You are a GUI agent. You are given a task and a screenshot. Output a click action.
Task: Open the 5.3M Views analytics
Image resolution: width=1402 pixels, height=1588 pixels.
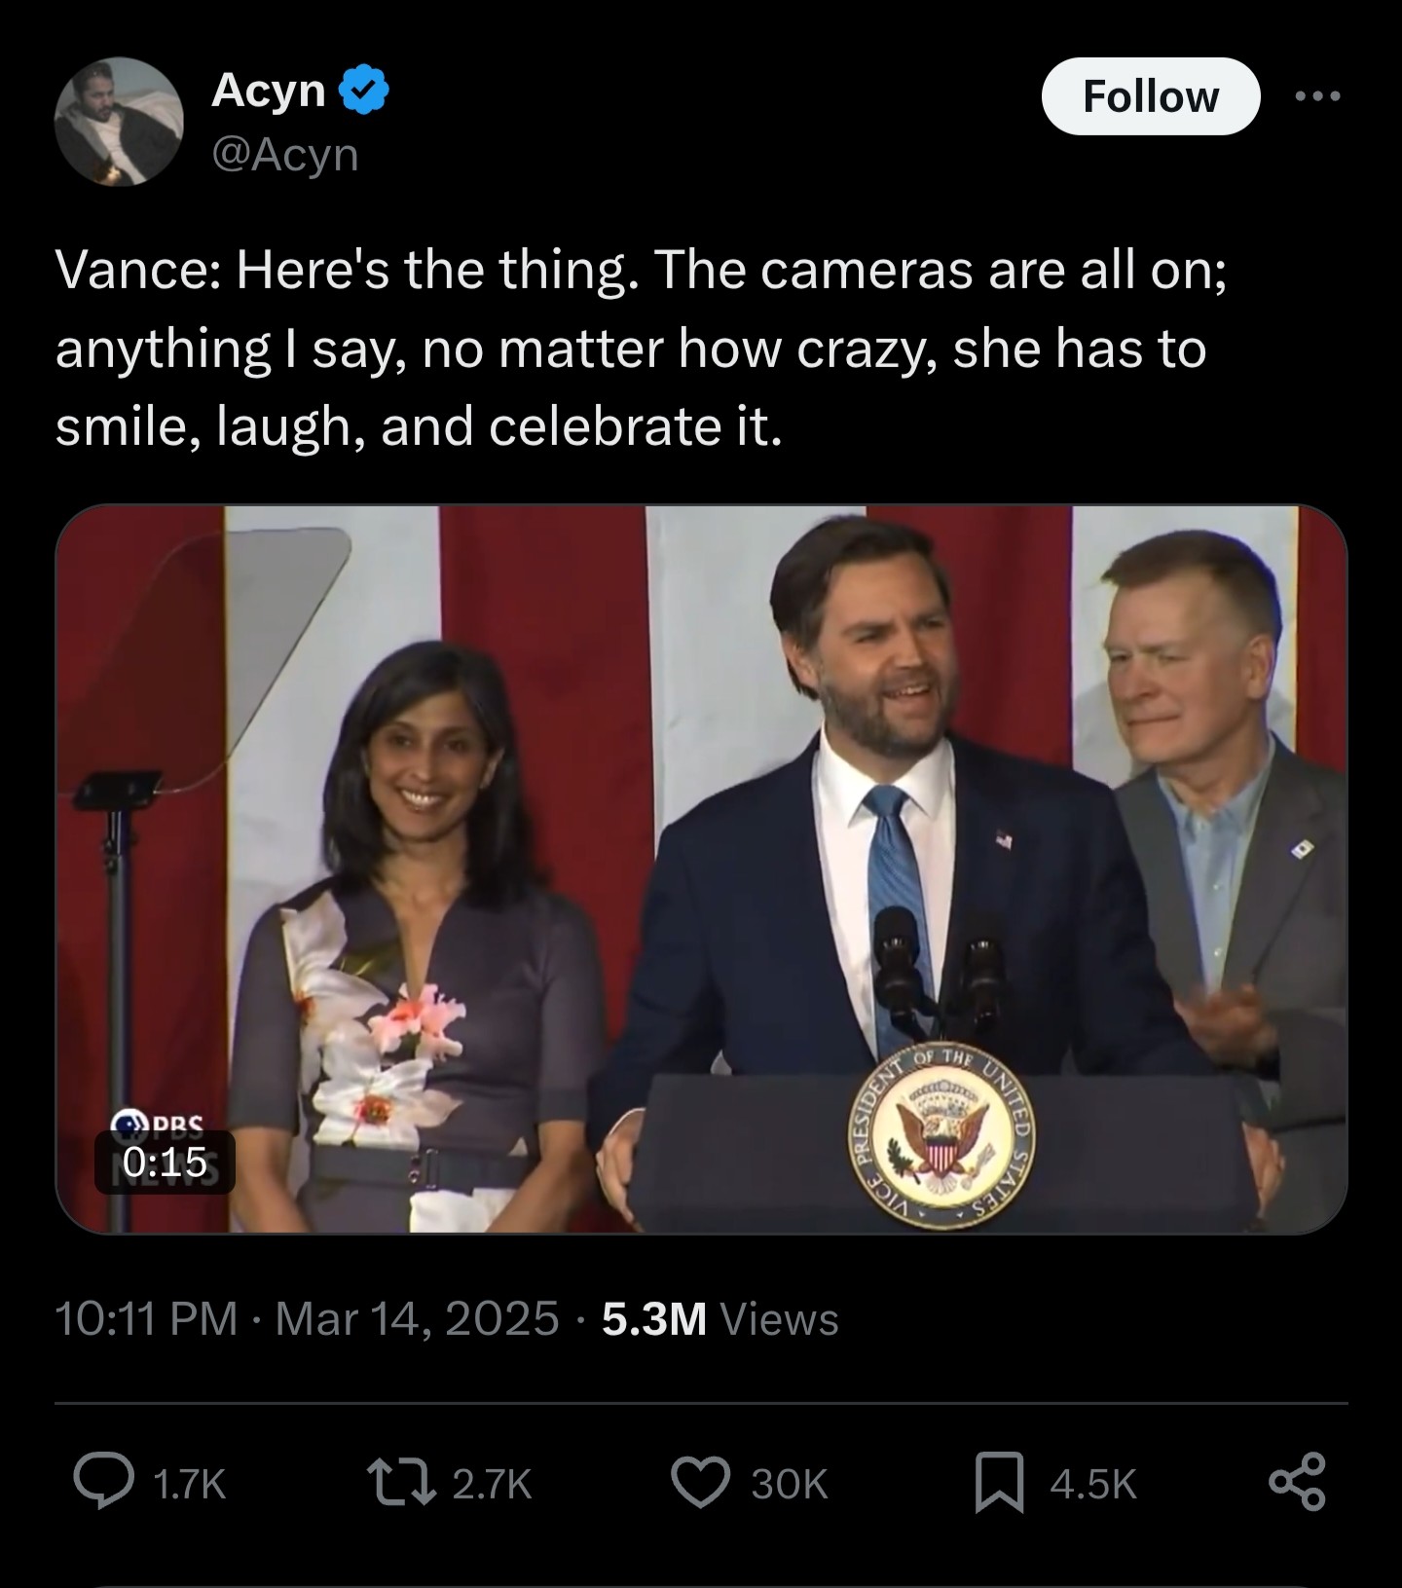click(x=719, y=1319)
